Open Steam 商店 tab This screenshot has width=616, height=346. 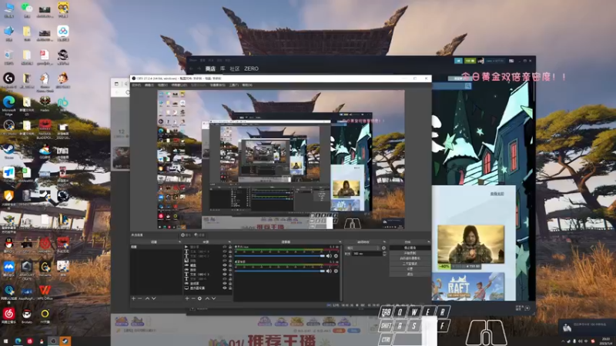(x=210, y=68)
